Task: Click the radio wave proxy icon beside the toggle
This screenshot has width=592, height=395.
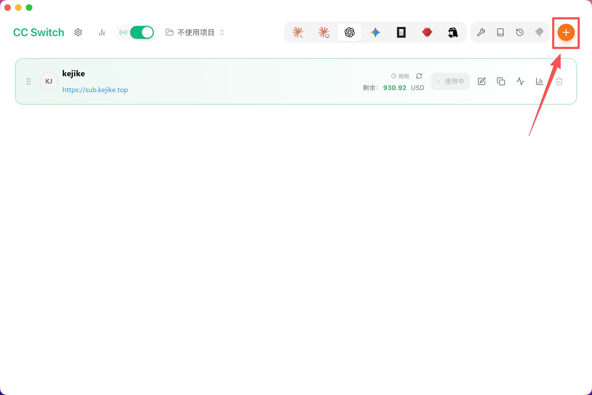Action: [x=123, y=32]
